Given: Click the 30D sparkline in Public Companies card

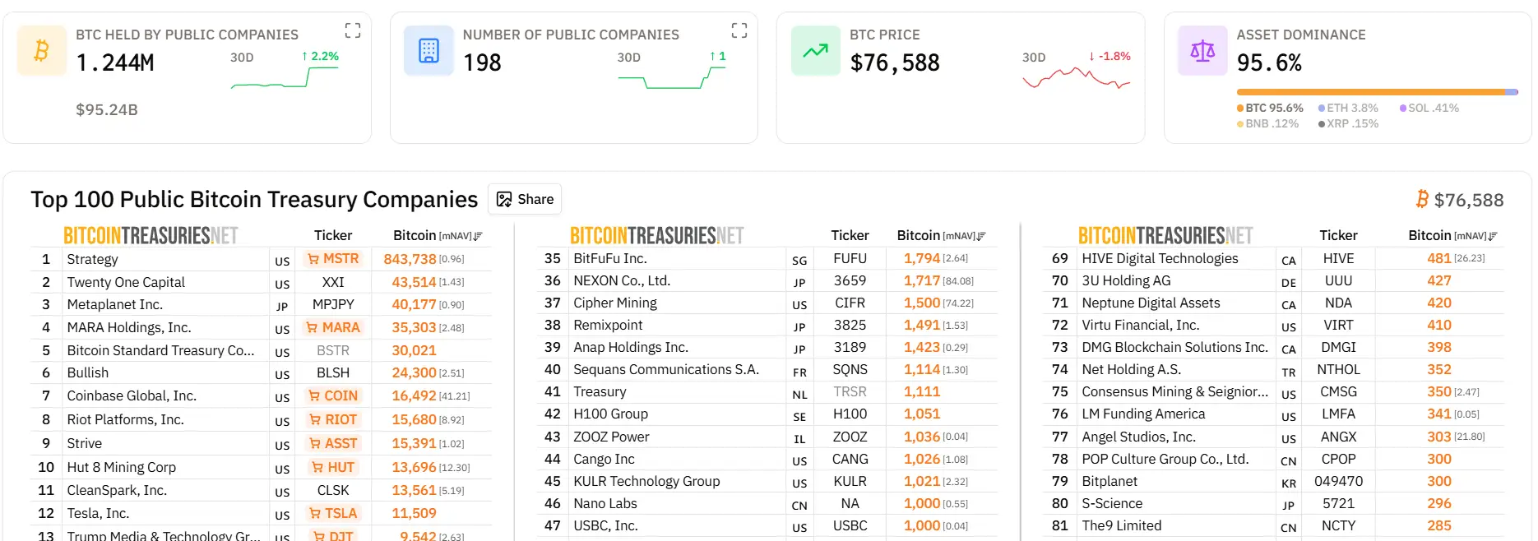Looking at the screenshot, I should pos(672,77).
